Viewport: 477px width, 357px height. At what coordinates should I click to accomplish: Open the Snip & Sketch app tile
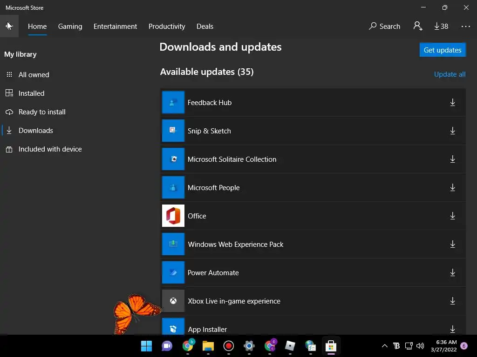coord(173,131)
